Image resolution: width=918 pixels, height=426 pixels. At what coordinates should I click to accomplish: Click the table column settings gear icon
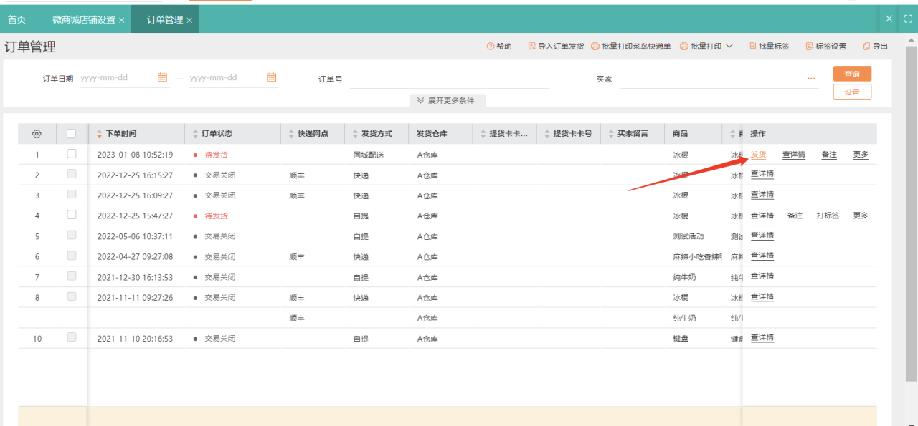click(37, 134)
